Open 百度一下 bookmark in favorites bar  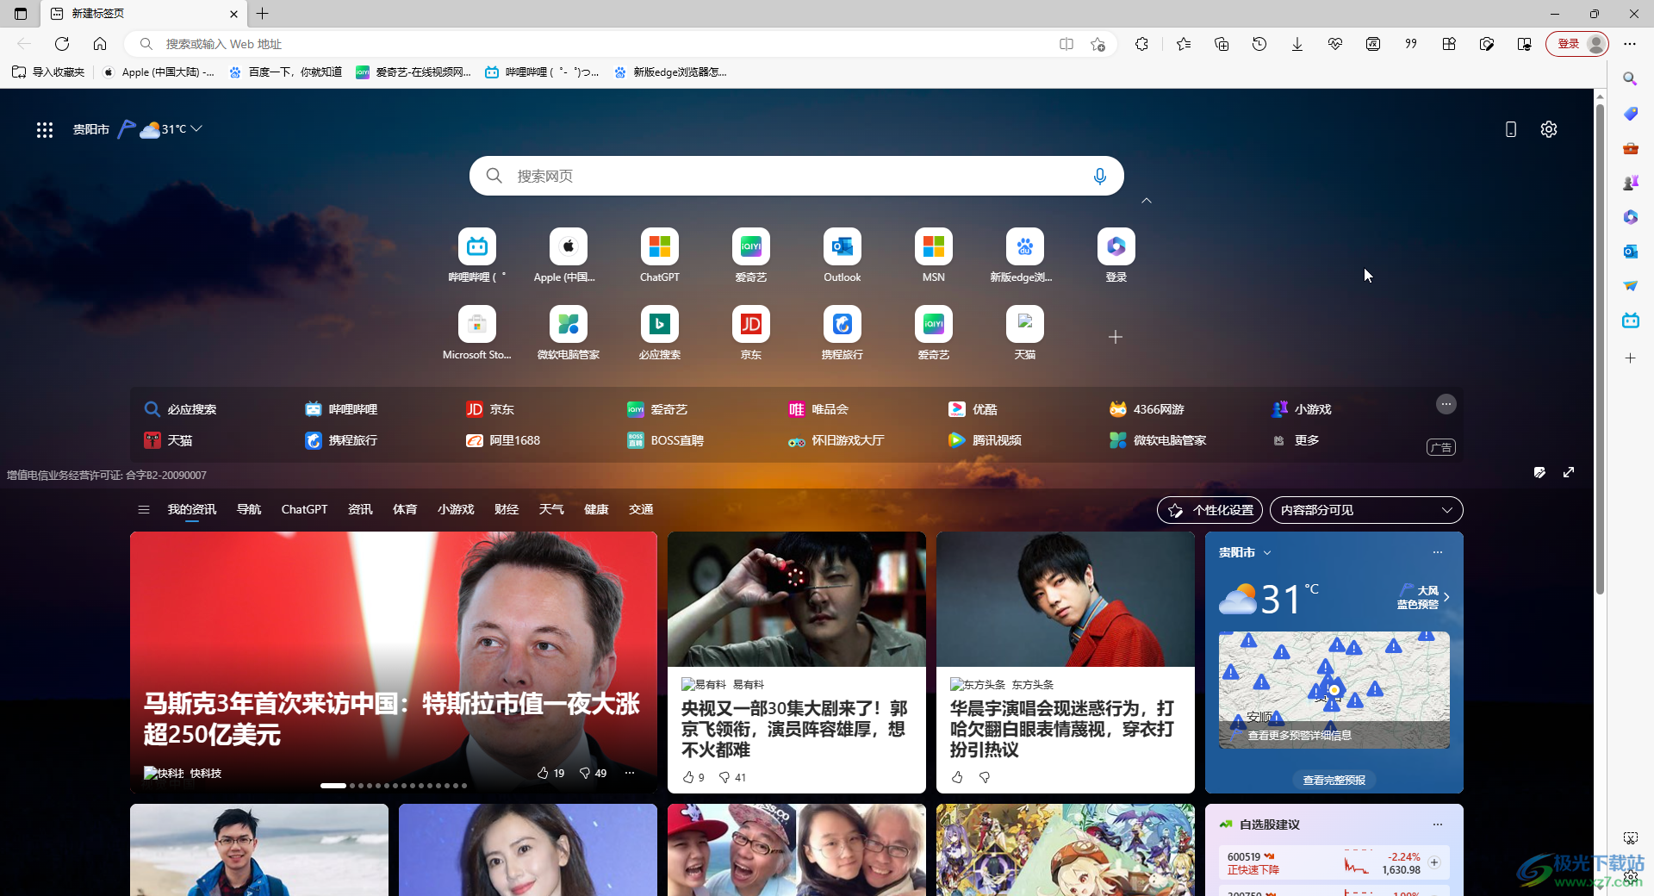[x=285, y=72]
